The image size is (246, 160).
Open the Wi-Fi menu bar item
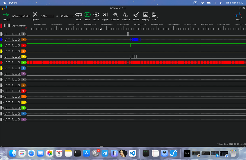[202, 3]
